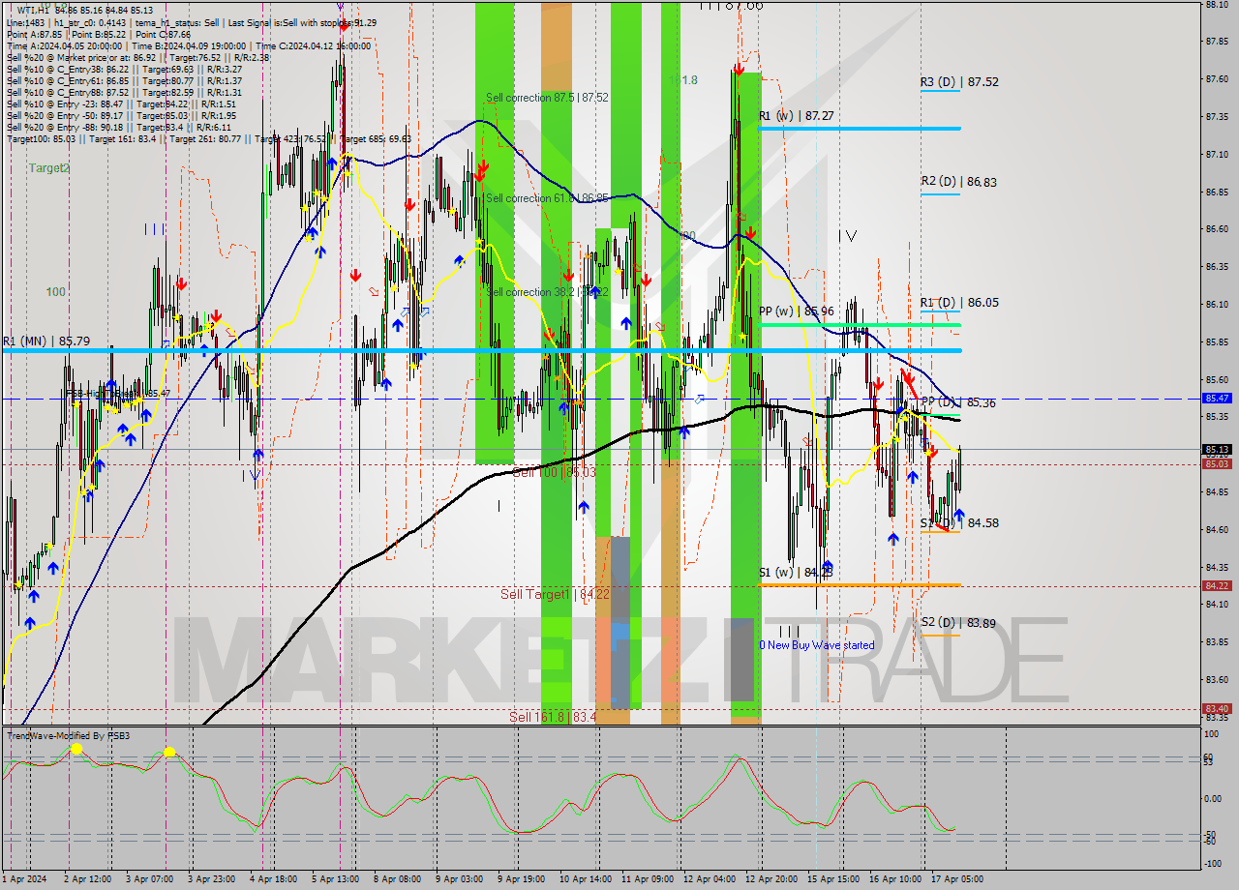
Task: Click the '10 Apr 14:00' time axis label
Action: [x=585, y=879]
